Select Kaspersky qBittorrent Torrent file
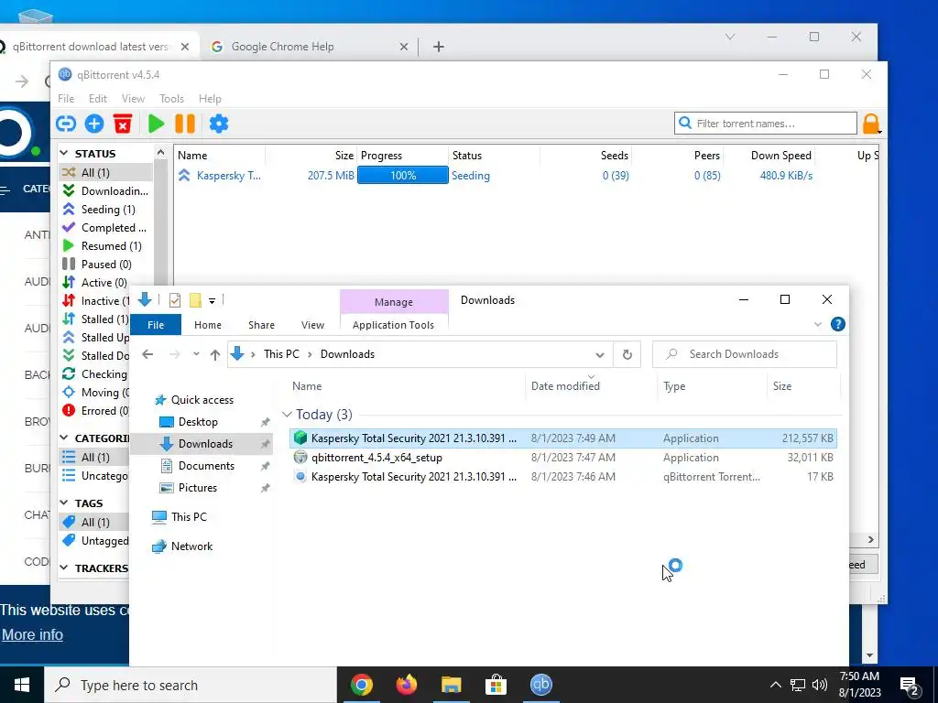 tap(563, 476)
